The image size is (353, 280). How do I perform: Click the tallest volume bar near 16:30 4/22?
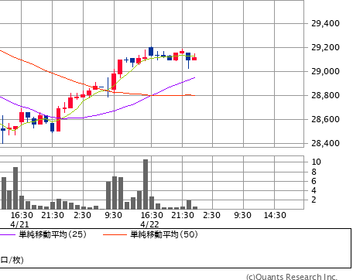click(146, 184)
